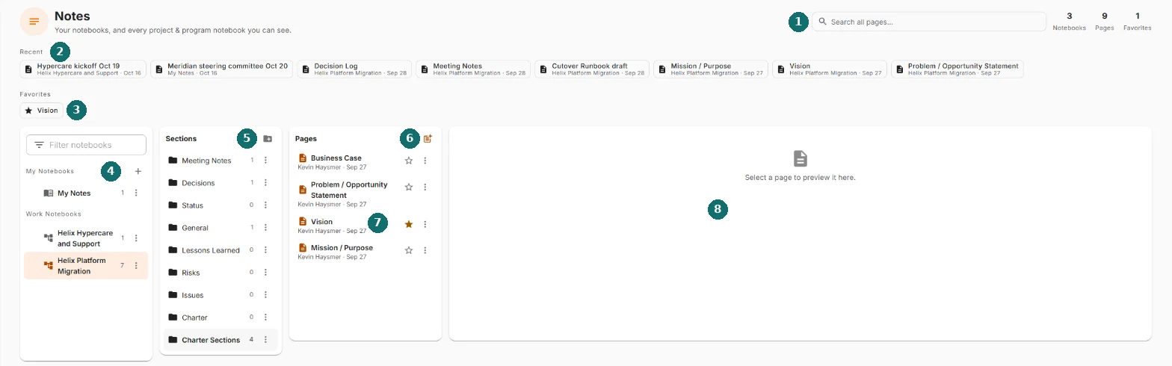Image resolution: width=1172 pixels, height=366 pixels.
Task: Open the Business Case page title
Action: pos(336,158)
